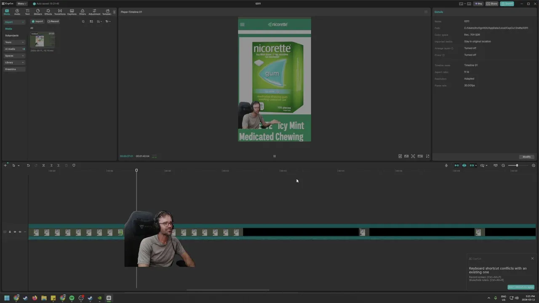The image size is (539, 303).
Task: Show more tabs with the arrow
Action: click(x=114, y=12)
